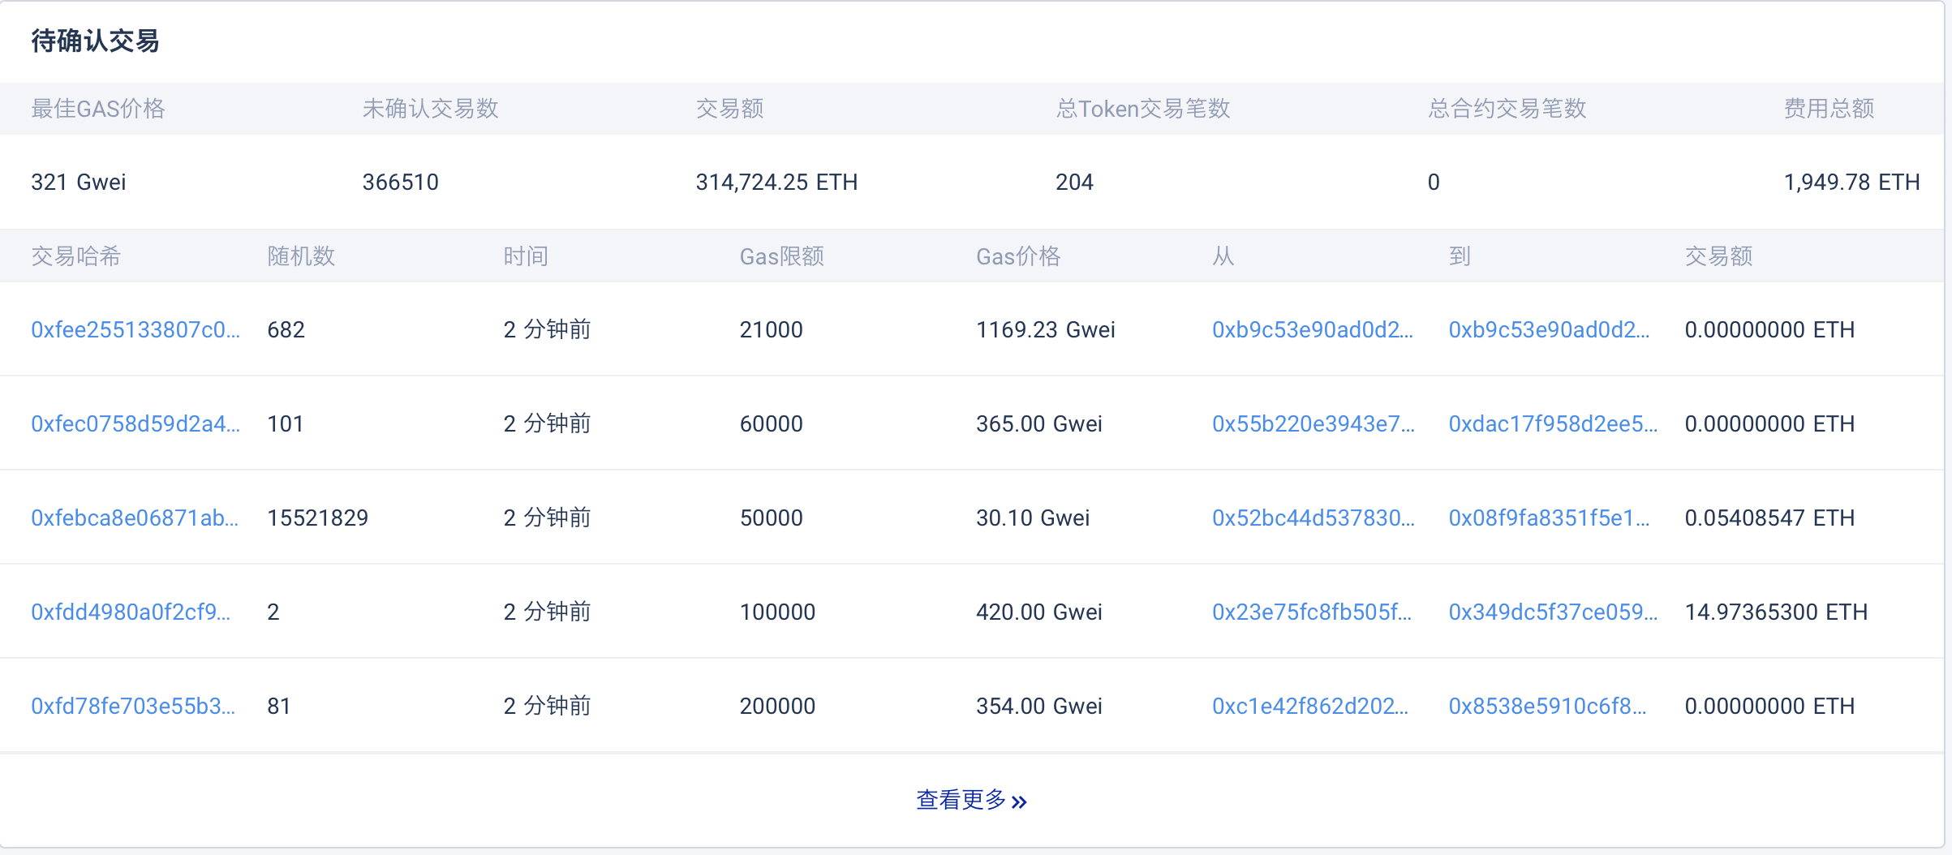Select the gas limit value 60000
The width and height of the screenshot is (1952, 855).
(x=772, y=423)
